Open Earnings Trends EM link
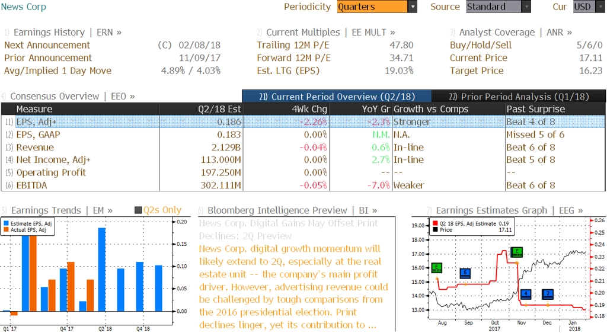 (62, 210)
